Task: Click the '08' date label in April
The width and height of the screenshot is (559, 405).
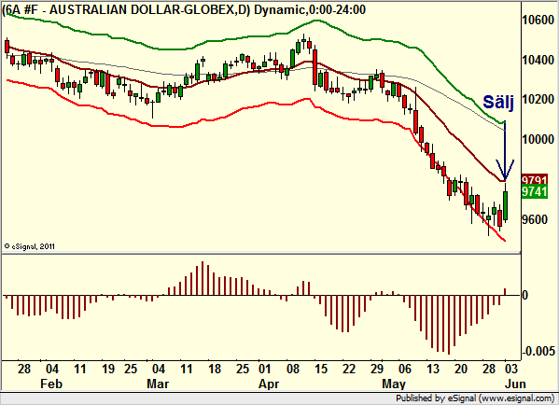Action: pos(293,369)
